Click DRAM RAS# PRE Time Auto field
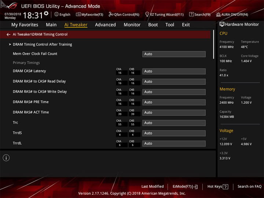The height and width of the screenshot is (198, 264). [174, 102]
